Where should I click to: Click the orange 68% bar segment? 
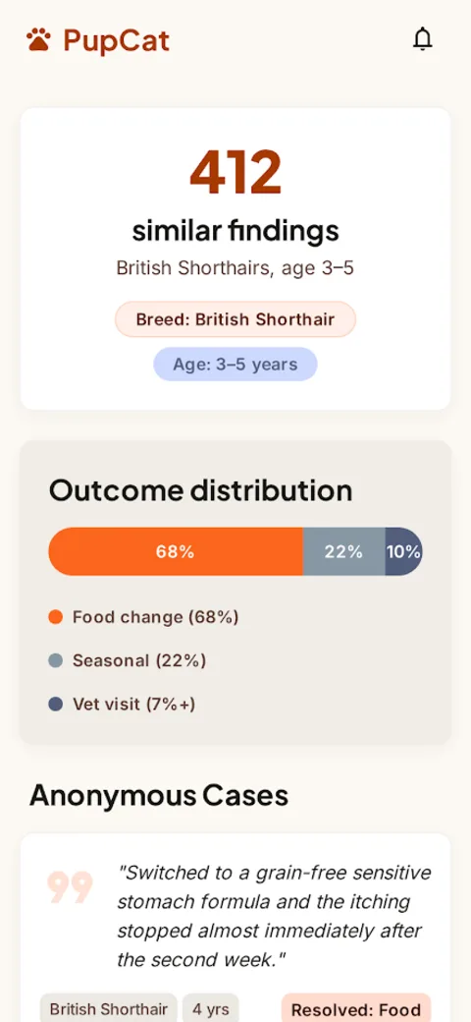pos(176,551)
